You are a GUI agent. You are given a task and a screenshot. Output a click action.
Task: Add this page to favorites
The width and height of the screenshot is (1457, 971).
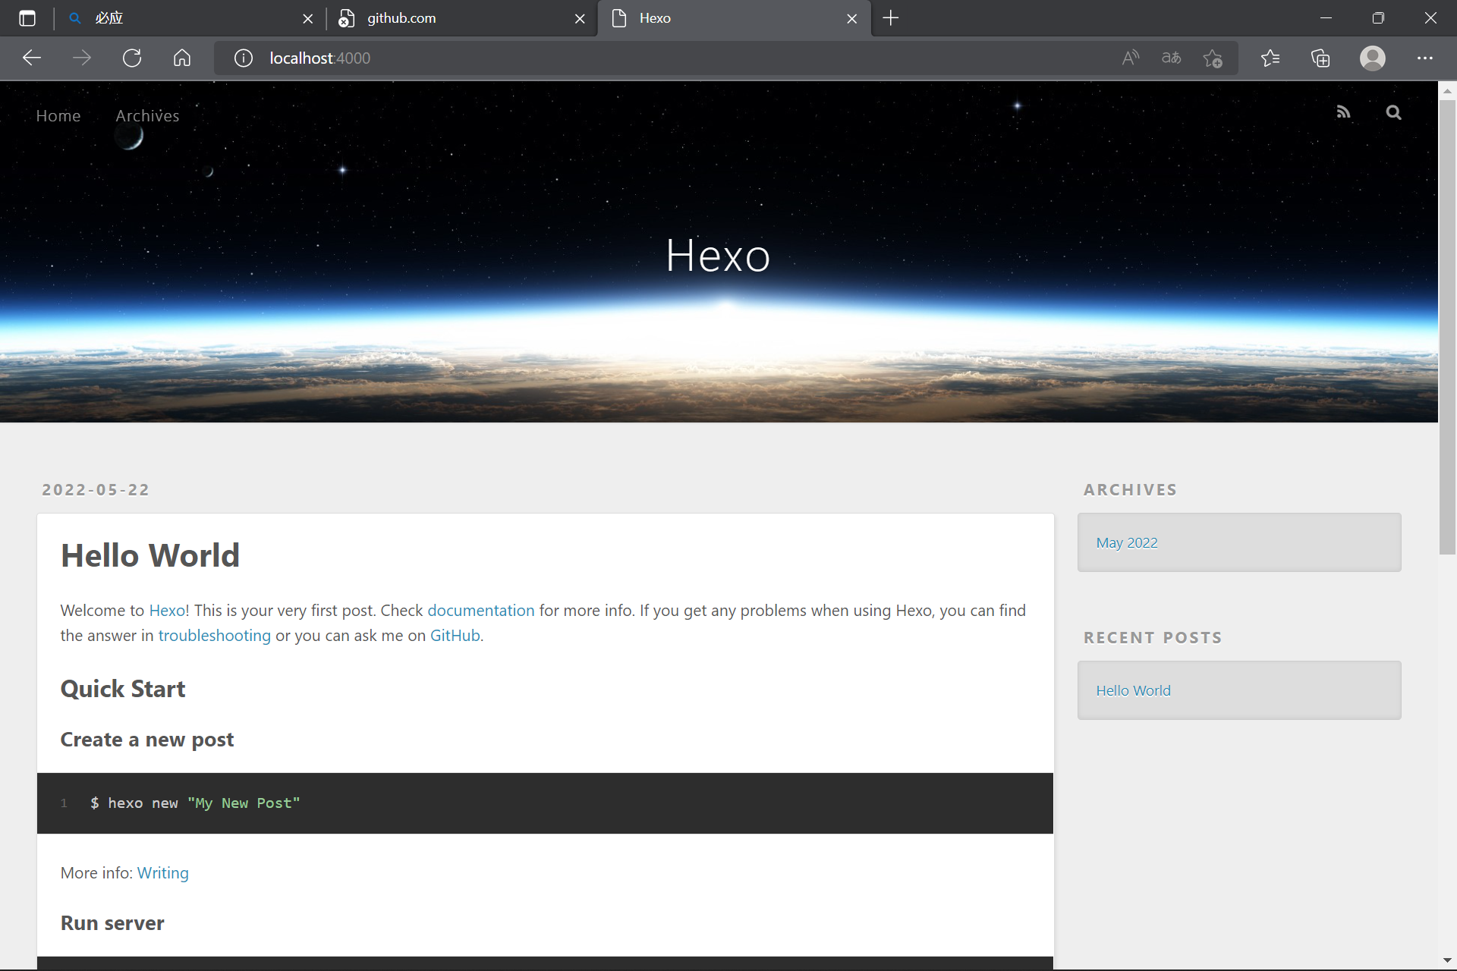point(1213,58)
